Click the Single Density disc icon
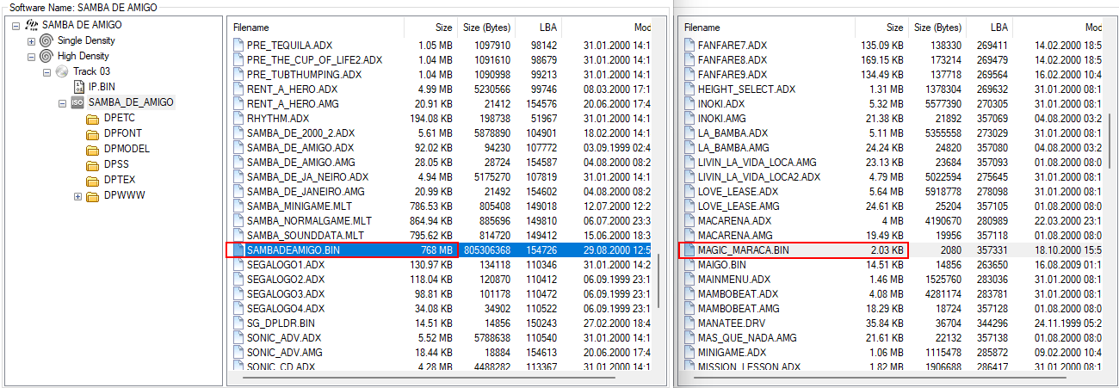 46,40
